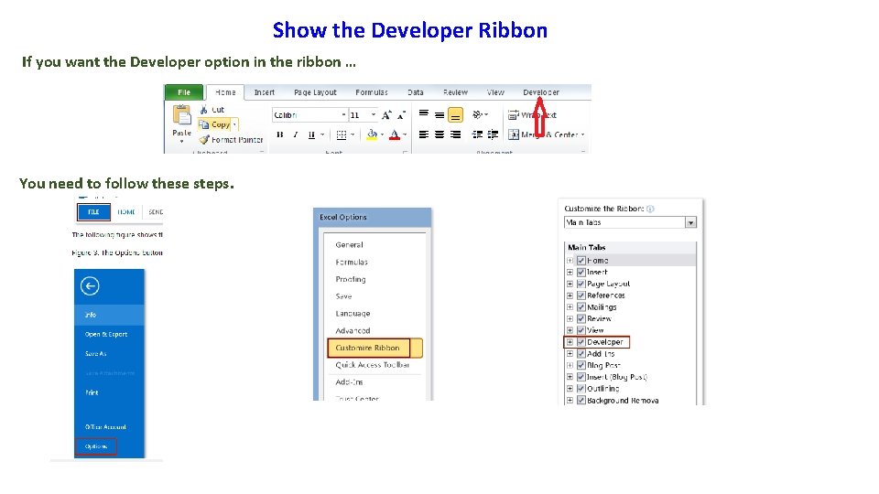Align text left in the ribbon
Viewport: 879px width, 494px height.
point(424,134)
